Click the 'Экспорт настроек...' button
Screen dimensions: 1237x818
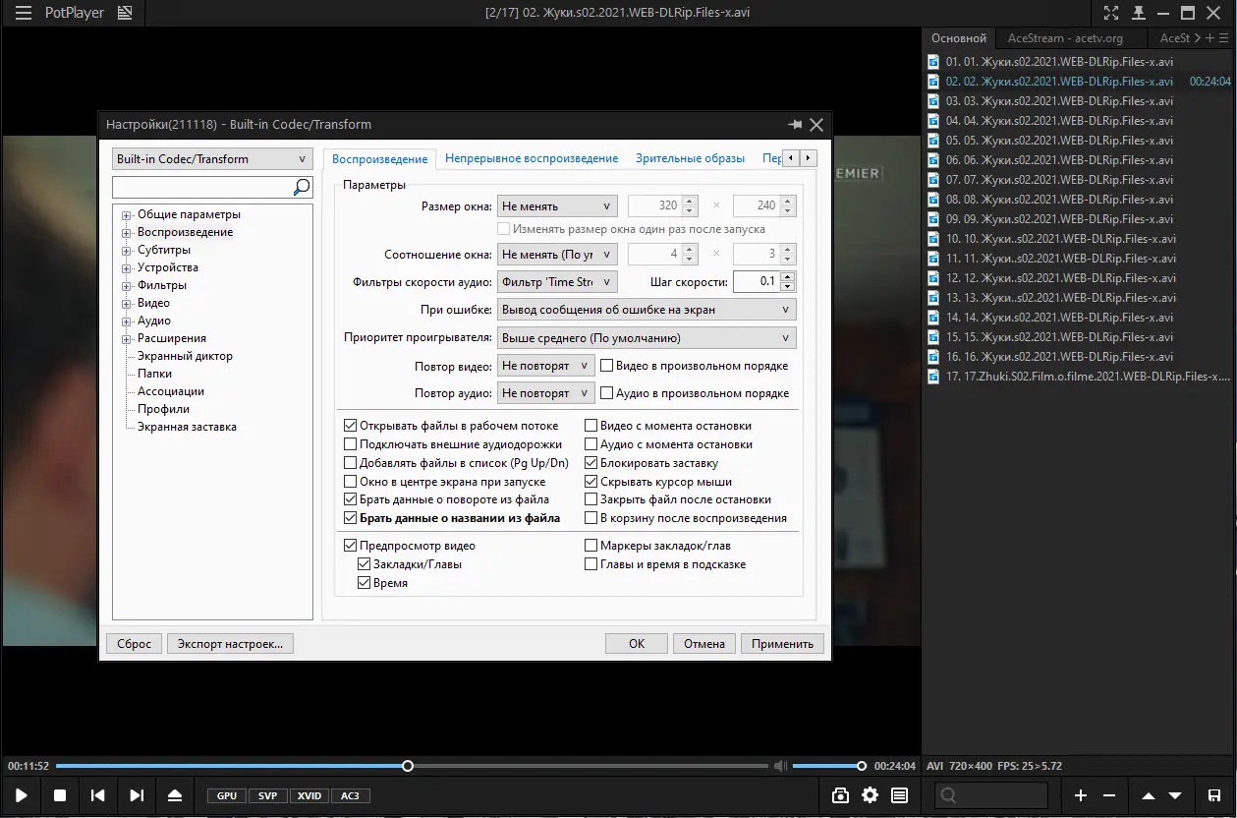click(x=230, y=644)
